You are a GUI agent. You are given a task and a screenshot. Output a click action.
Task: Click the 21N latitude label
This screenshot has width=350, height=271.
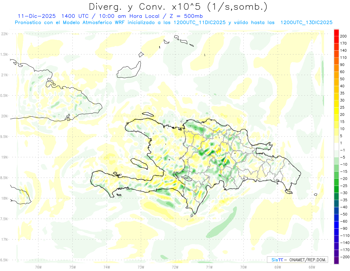[x=4, y=75]
